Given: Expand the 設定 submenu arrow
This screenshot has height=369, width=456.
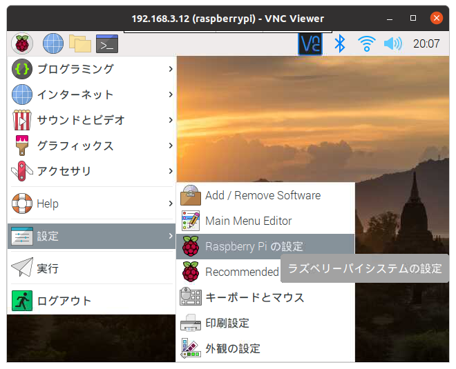Looking at the screenshot, I should click(x=171, y=236).
